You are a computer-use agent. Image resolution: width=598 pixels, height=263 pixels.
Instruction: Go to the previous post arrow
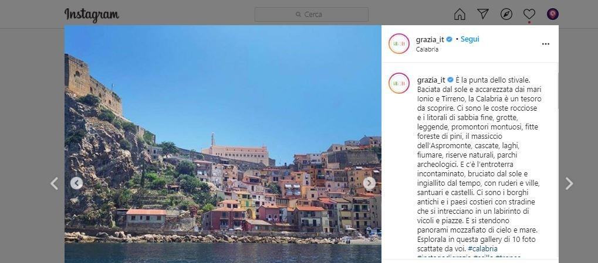pyautogui.click(x=55, y=183)
